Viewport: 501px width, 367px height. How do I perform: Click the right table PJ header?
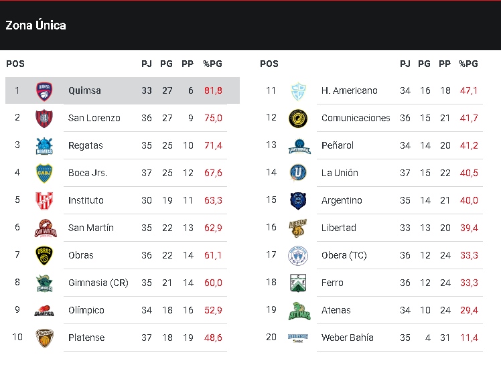tap(405, 64)
